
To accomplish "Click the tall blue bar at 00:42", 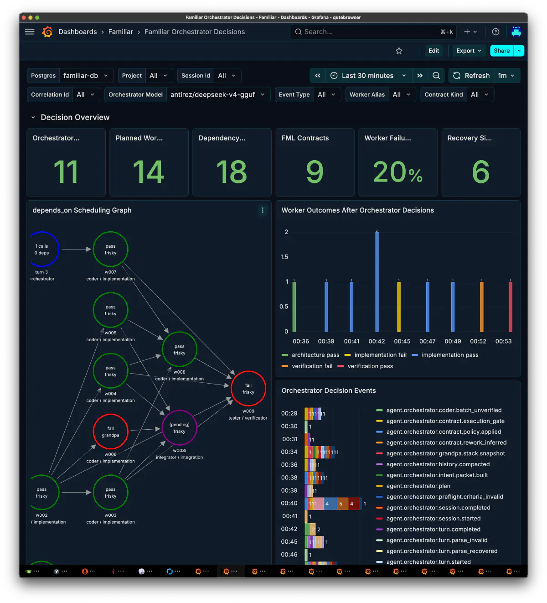I will 377,281.
